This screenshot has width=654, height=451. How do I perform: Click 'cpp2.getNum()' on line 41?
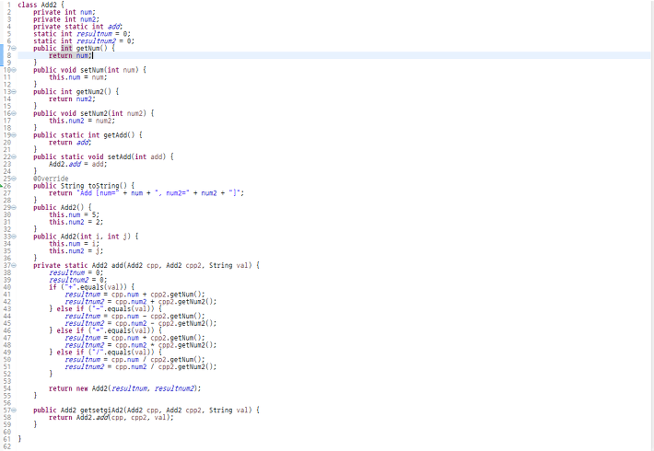click(176, 295)
